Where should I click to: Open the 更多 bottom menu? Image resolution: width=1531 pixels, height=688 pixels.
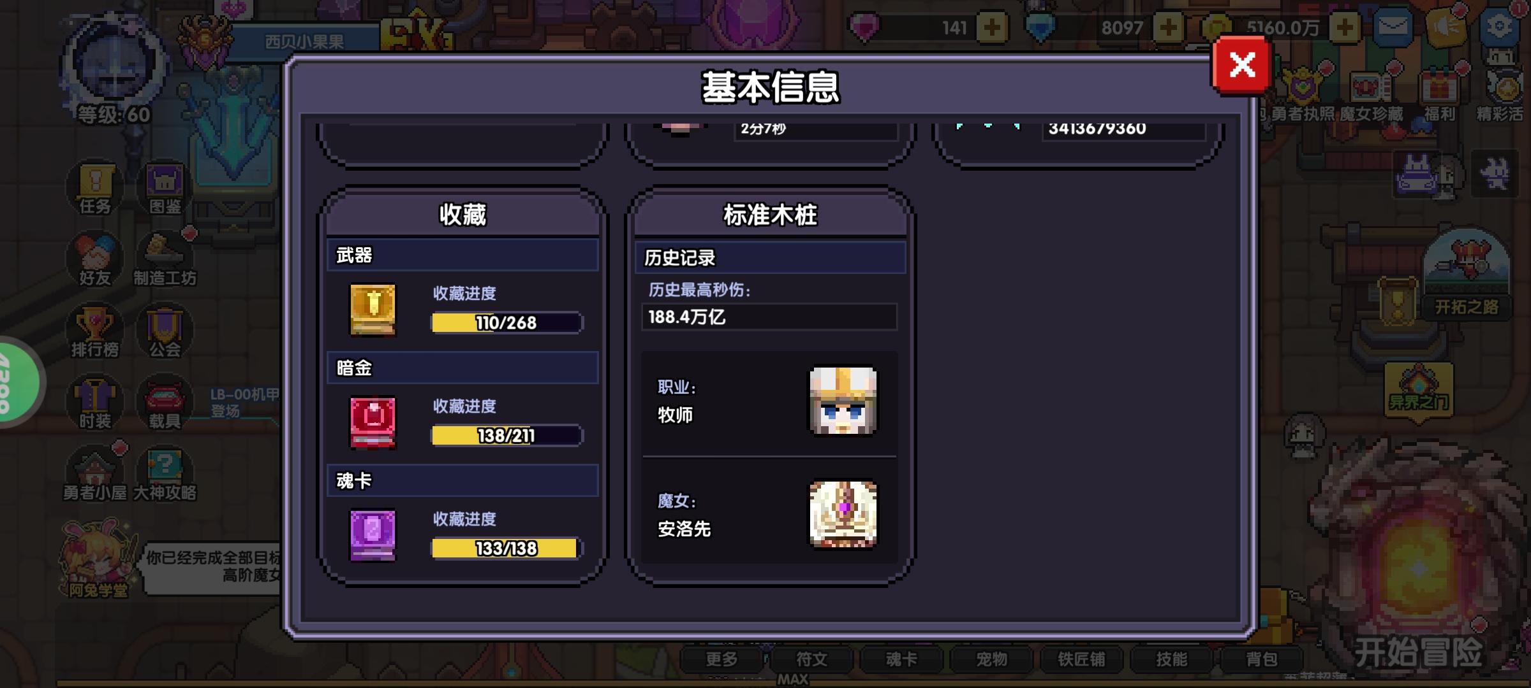tap(721, 659)
